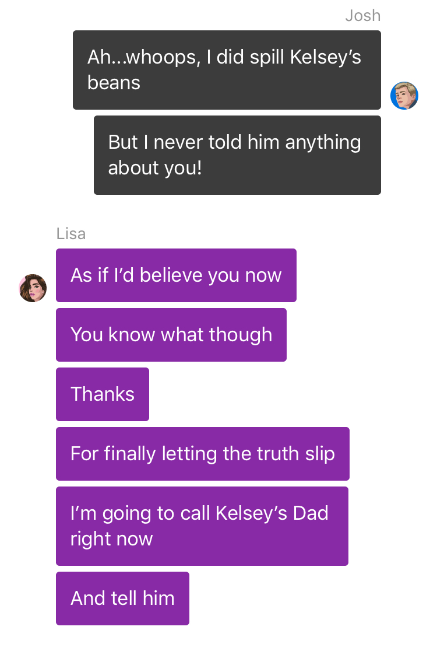Tap the 'You know what though' message
Image resolution: width=437 pixels, height=651 pixels.
pyautogui.click(x=171, y=335)
